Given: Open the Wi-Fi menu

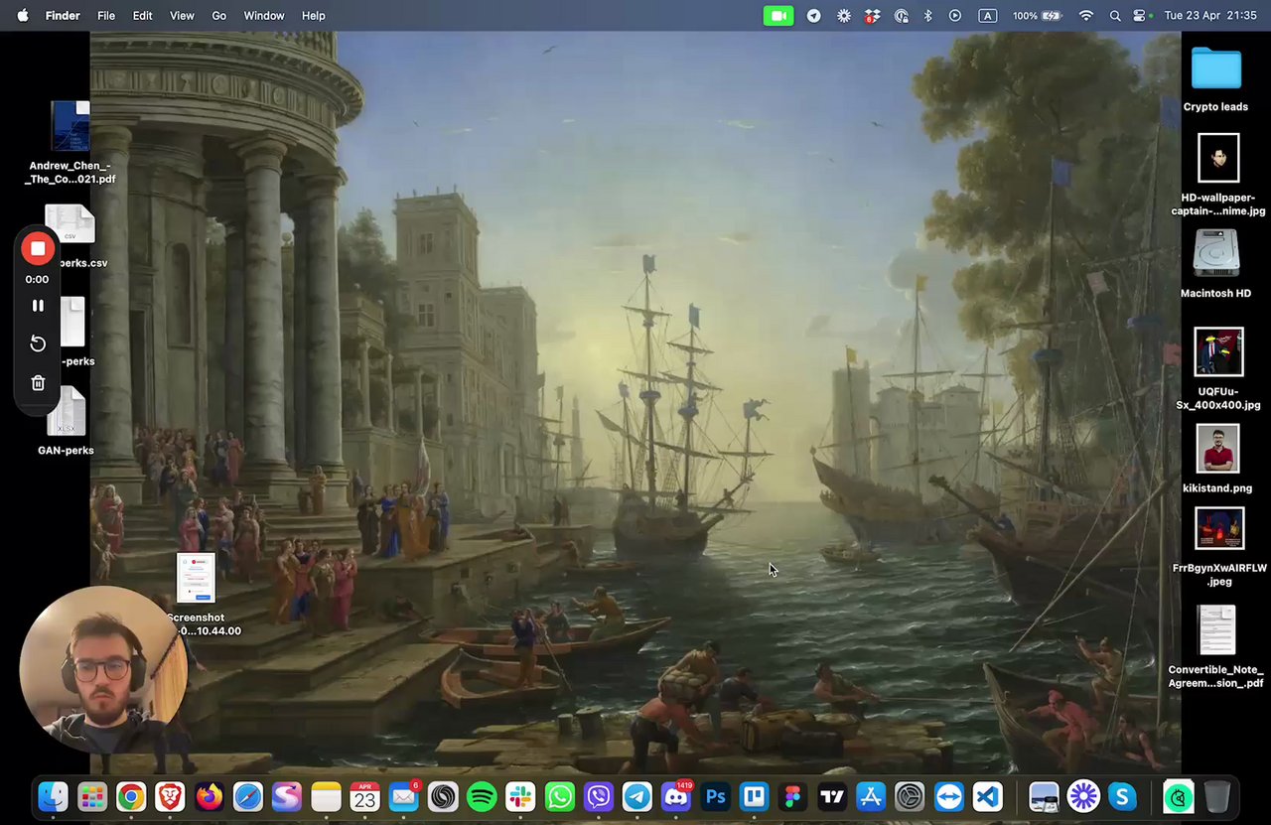Looking at the screenshot, I should [x=1086, y=16].
